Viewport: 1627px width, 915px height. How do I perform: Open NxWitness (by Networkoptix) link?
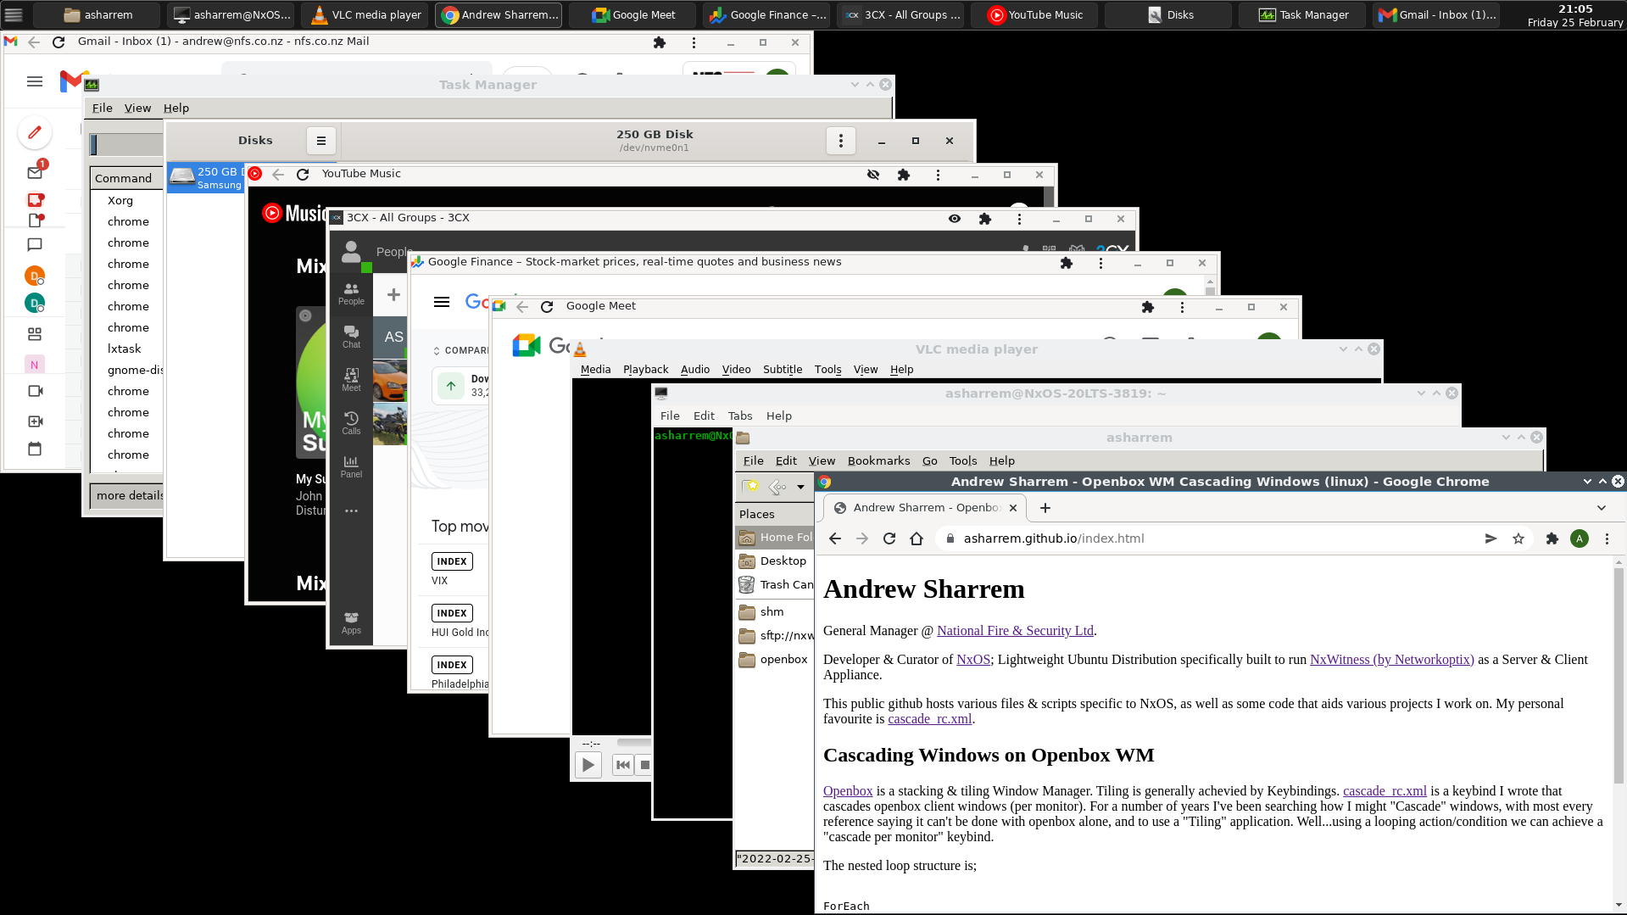[1392, 660]
